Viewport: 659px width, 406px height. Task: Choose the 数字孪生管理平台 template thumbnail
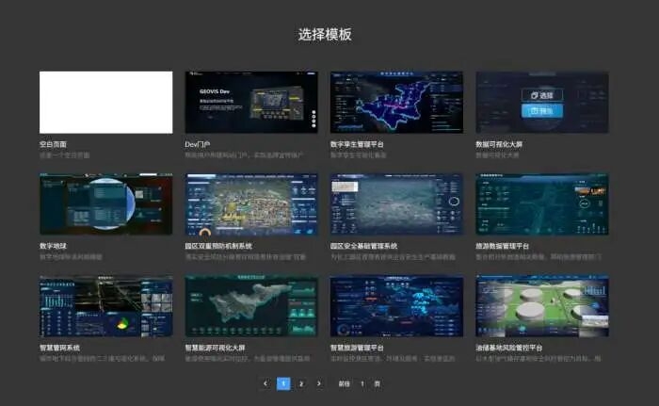(396, 103)
